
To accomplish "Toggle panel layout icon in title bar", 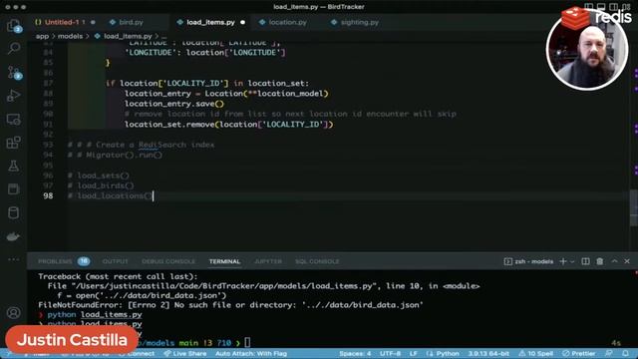I will 601,7.
